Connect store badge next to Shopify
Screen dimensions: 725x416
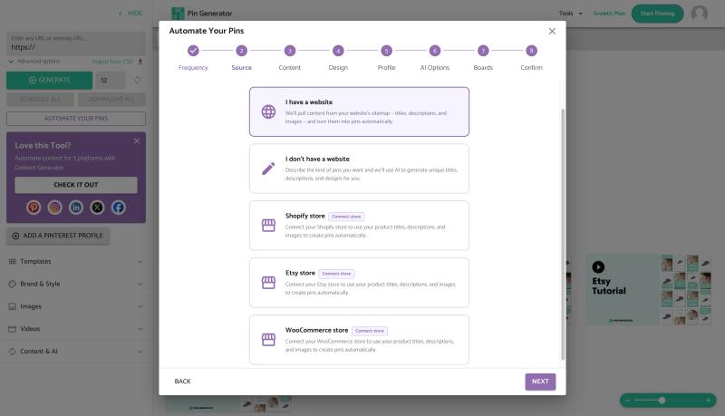coord(346,217)
